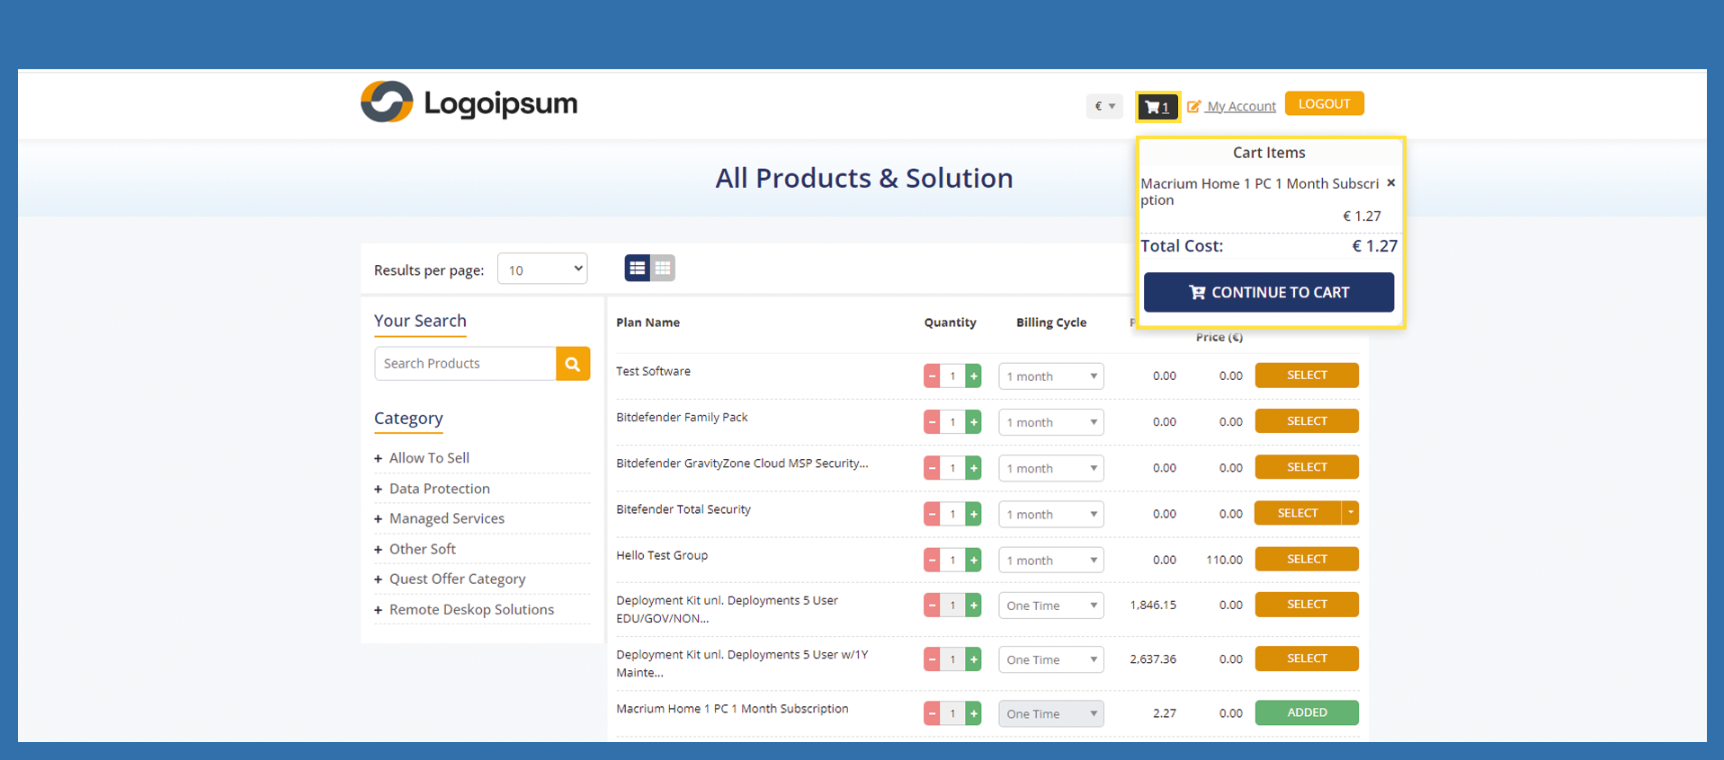Switch to list view layout
The width and height of the screenshot is (1724, 760).
pyautogui.click(x=637, y=268)
